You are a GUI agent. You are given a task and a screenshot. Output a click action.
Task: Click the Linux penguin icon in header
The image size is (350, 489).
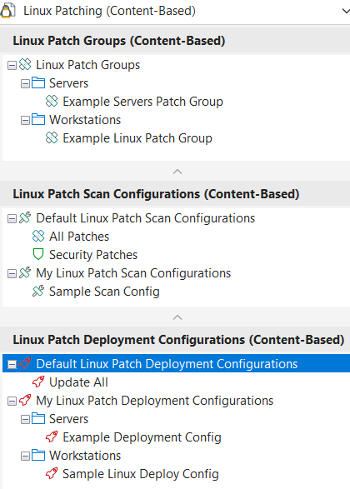pos(7,11)
